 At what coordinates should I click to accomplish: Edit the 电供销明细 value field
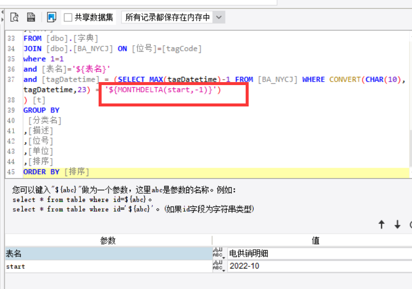[x=319, y=254]
